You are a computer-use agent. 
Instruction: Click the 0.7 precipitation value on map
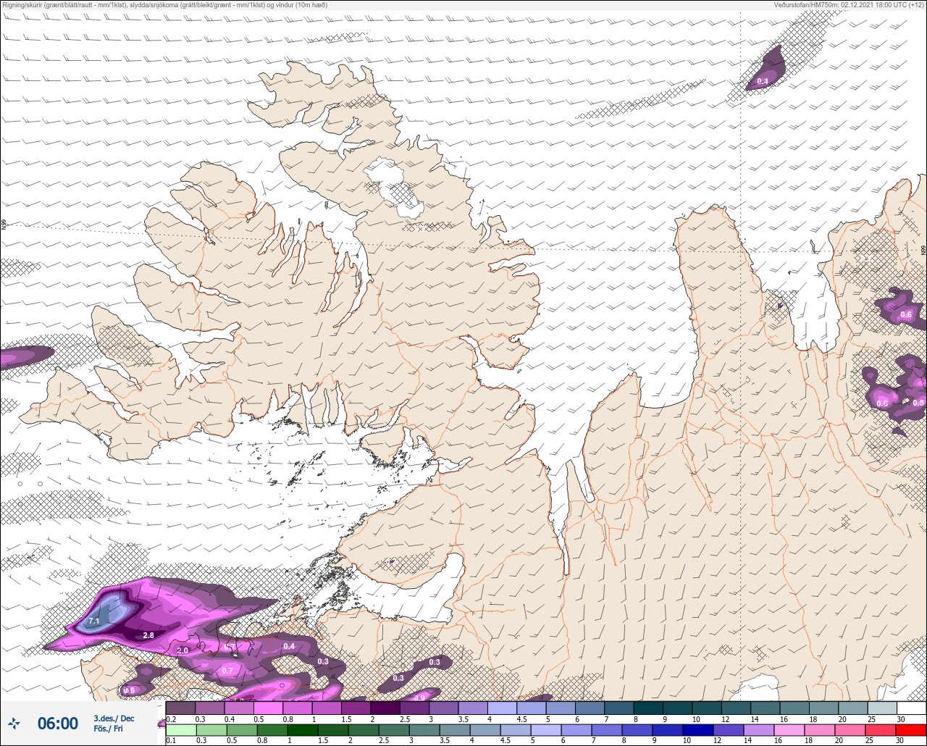[x=227, y=671]
